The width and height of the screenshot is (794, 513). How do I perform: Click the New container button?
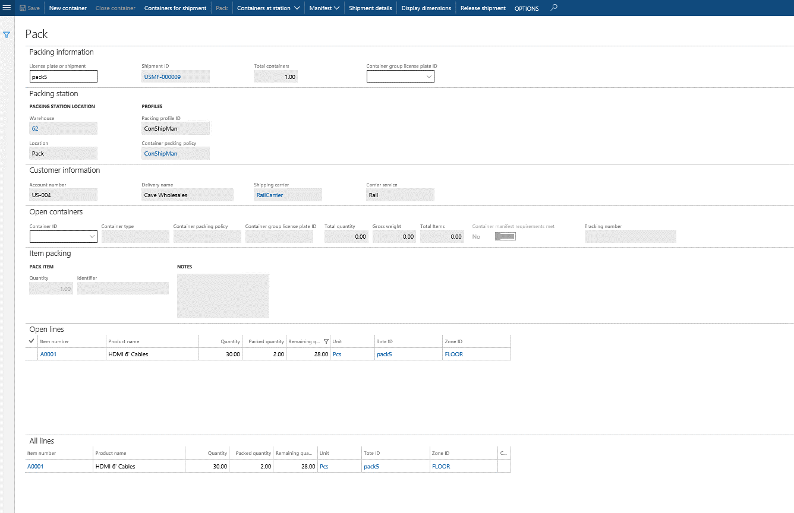(68, 8)
